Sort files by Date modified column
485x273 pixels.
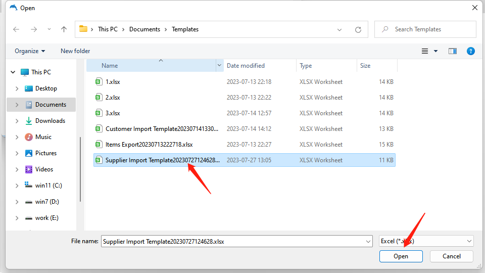(246, 66)
